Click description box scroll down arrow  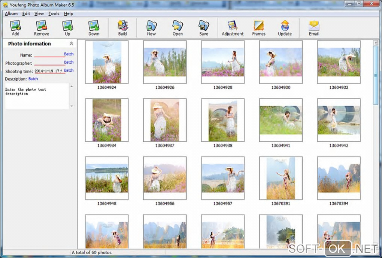coord(72,106)
